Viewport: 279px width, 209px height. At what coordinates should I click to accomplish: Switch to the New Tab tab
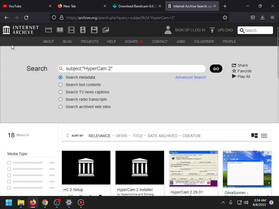(x=82, y=6)
